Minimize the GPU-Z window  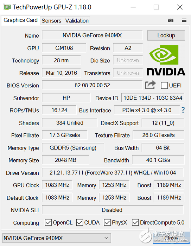click(x=133, y=7)
